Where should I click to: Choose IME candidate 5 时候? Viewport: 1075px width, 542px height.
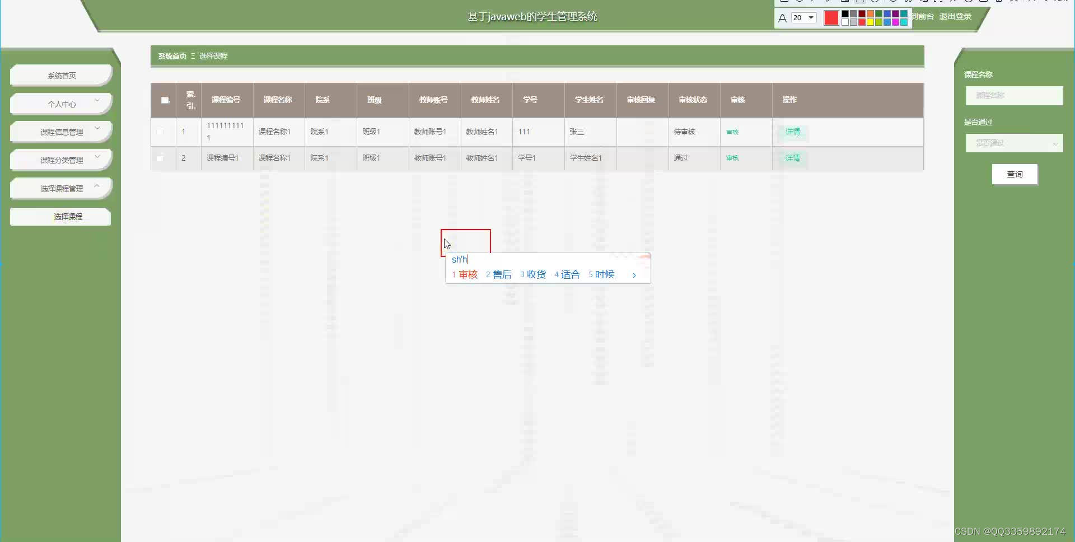click(601, 274)
